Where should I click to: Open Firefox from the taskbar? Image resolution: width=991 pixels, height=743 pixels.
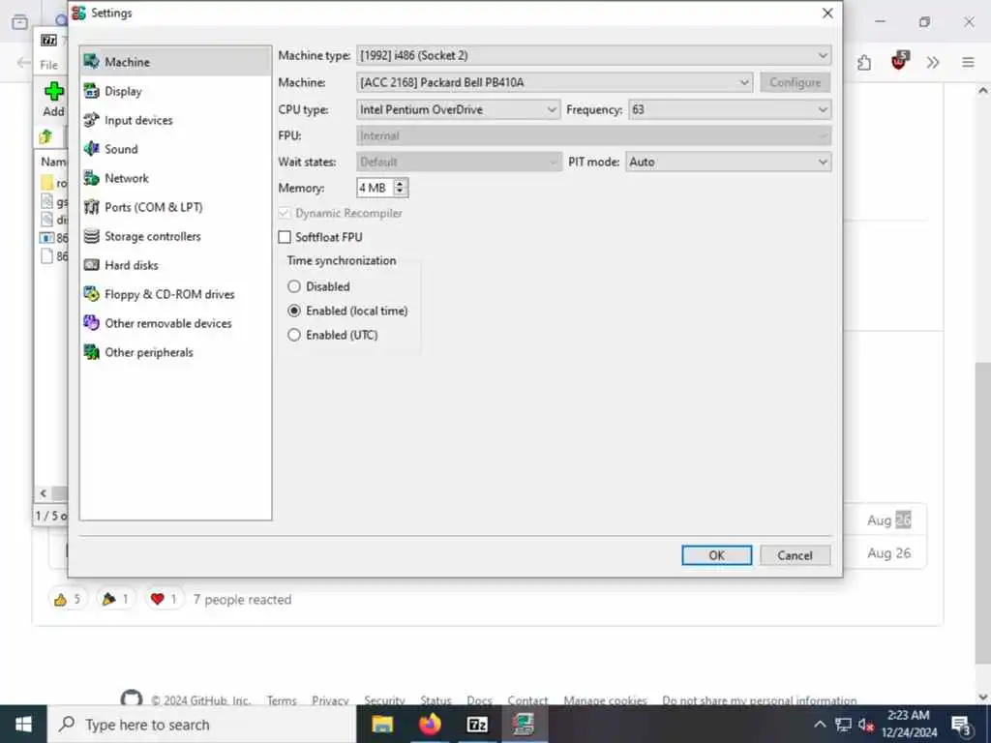[430, 724]
